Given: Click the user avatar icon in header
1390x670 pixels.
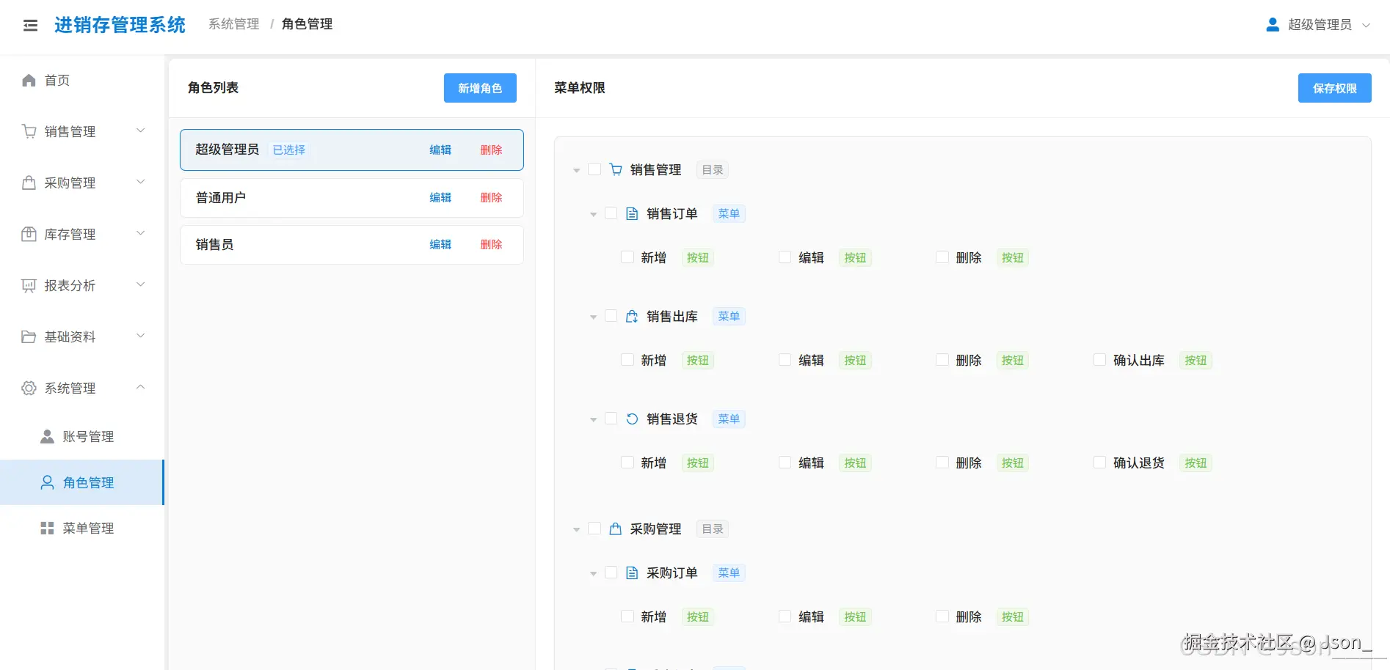Looking at the screenshot, I should coord(1273,25).
